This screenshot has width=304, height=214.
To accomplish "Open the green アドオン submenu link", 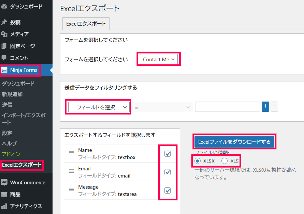I will [11, 154].
